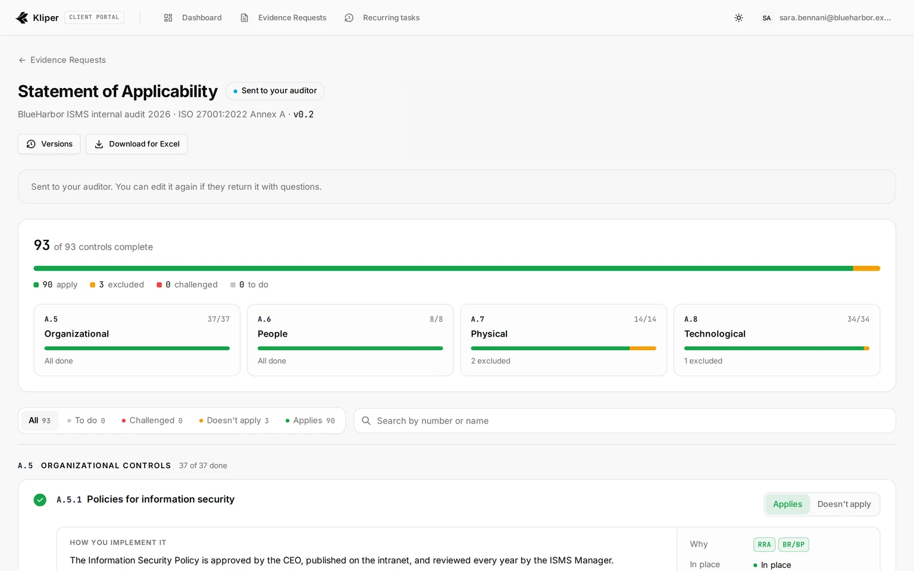Screen dimensions: 914x571
Task: Click the orange 3 excluded legend square
Action: click(x=93, y=285)
